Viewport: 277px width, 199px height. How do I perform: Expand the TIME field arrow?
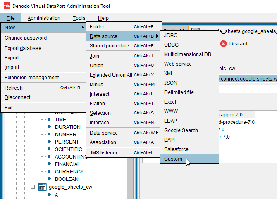50,119
